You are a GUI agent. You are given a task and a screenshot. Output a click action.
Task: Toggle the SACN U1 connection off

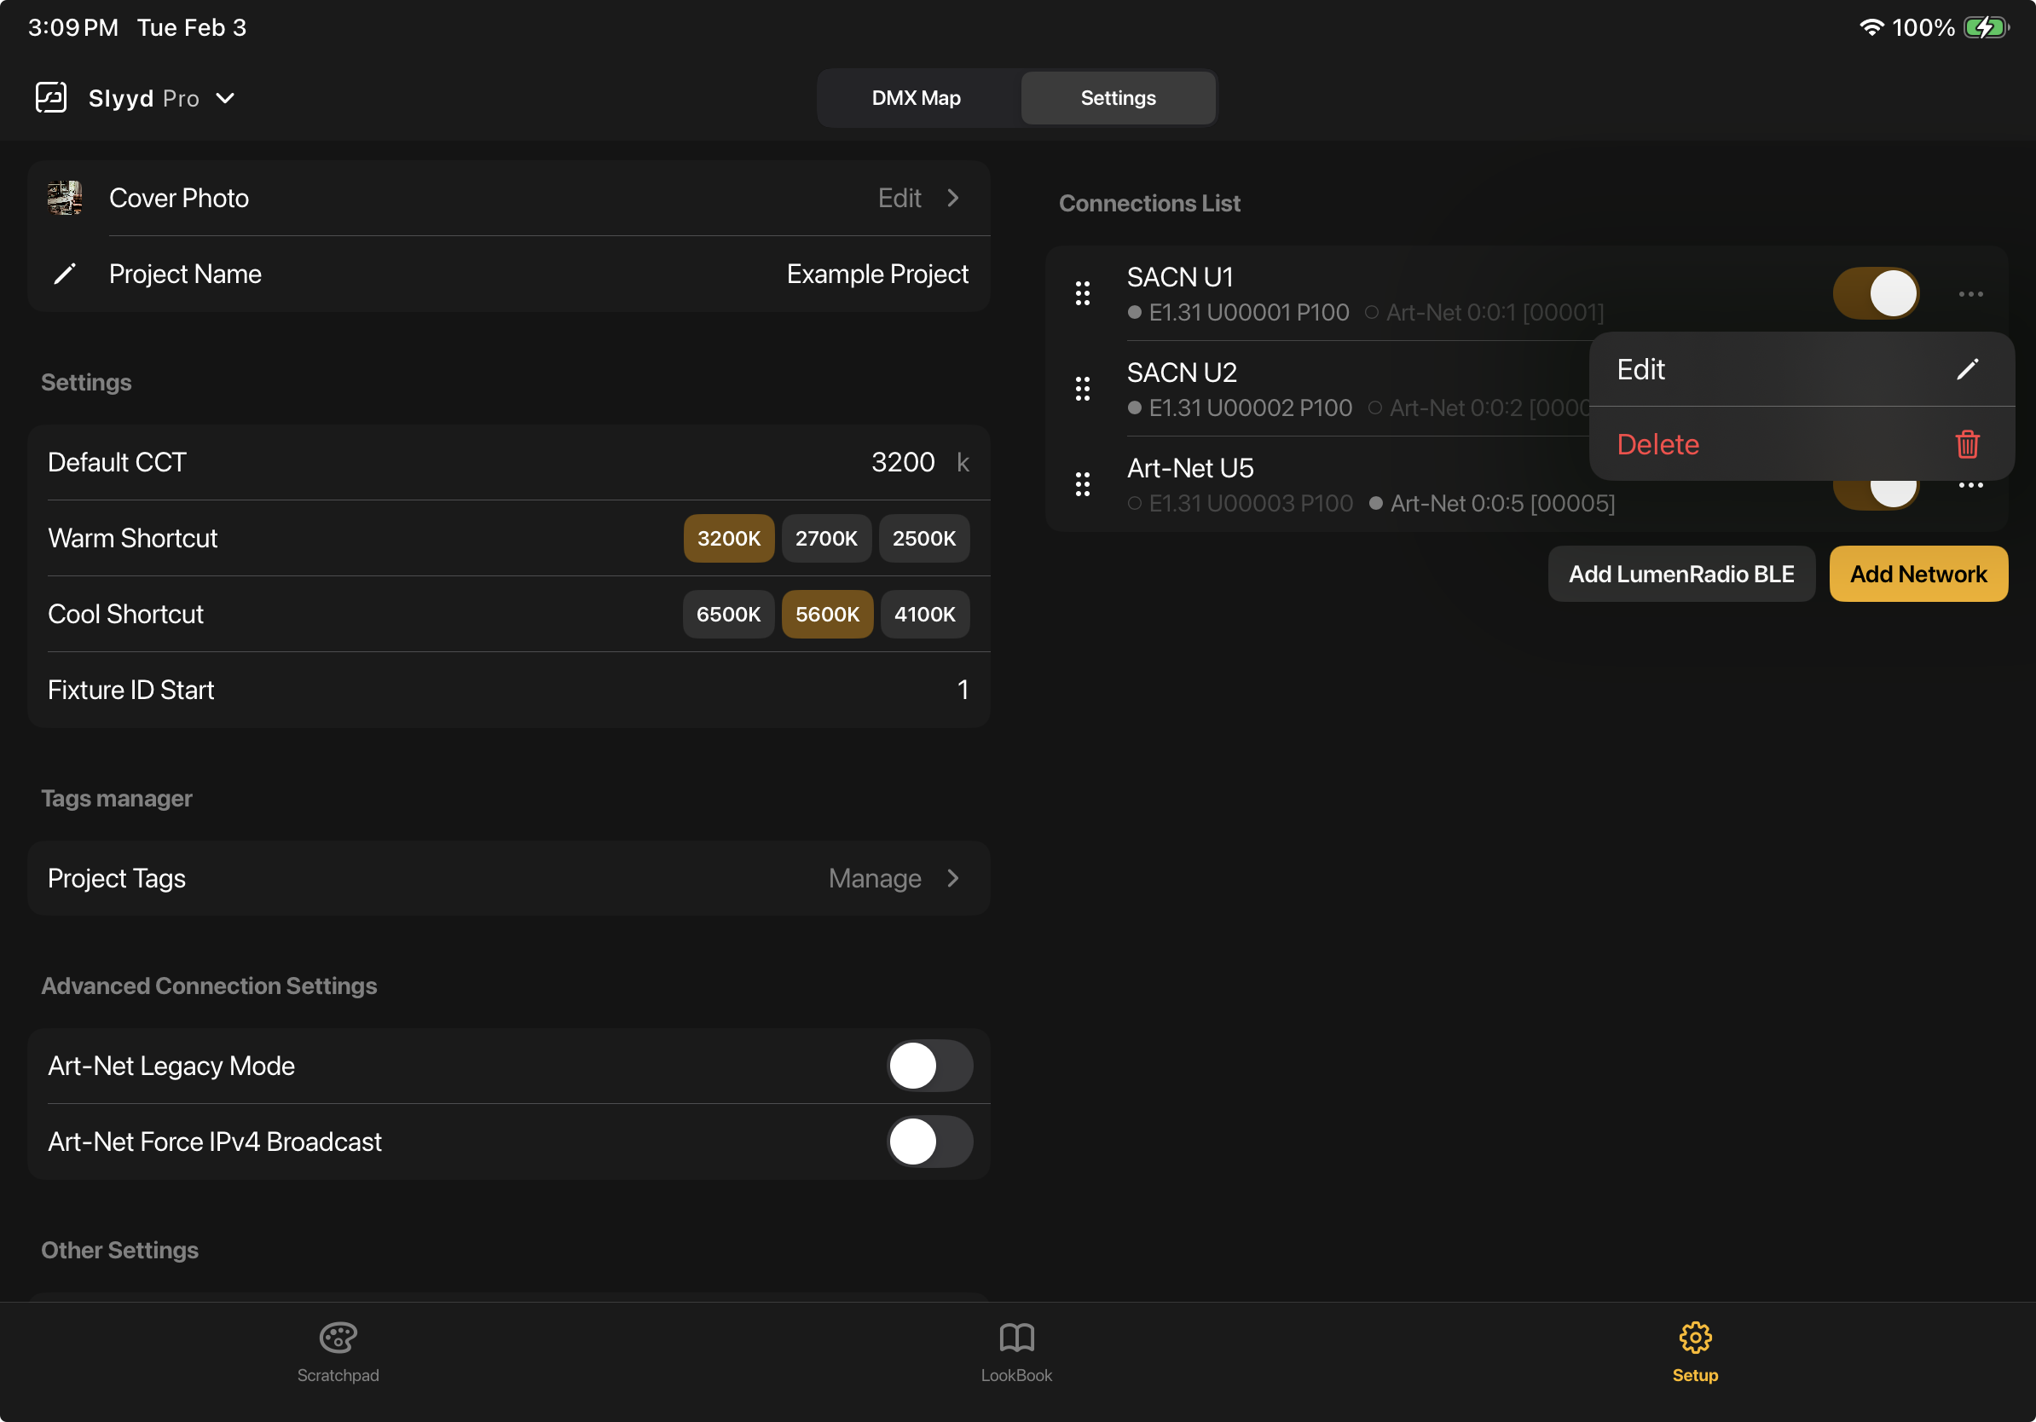1877,293
